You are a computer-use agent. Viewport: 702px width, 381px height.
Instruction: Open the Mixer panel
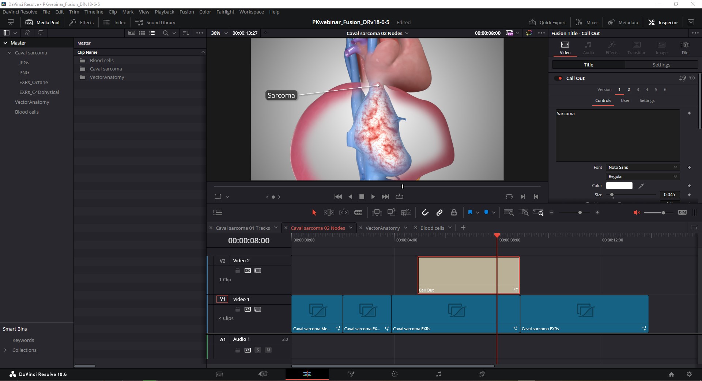click(587, 22)
